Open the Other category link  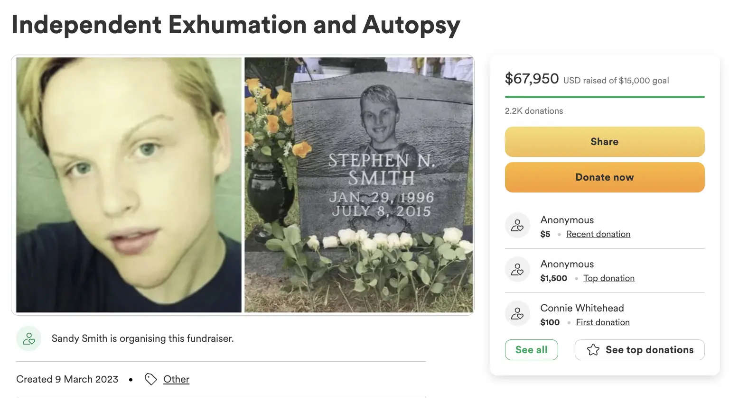[x=176, y=379]
